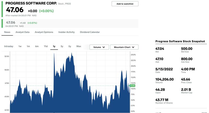Select the Intraday chart range
Image resolution: width=209 pixels, height=113 pixels.
click(x=9, y=46)
